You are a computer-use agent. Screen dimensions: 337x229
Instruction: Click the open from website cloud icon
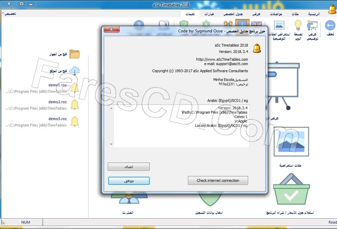click(75, 71)
